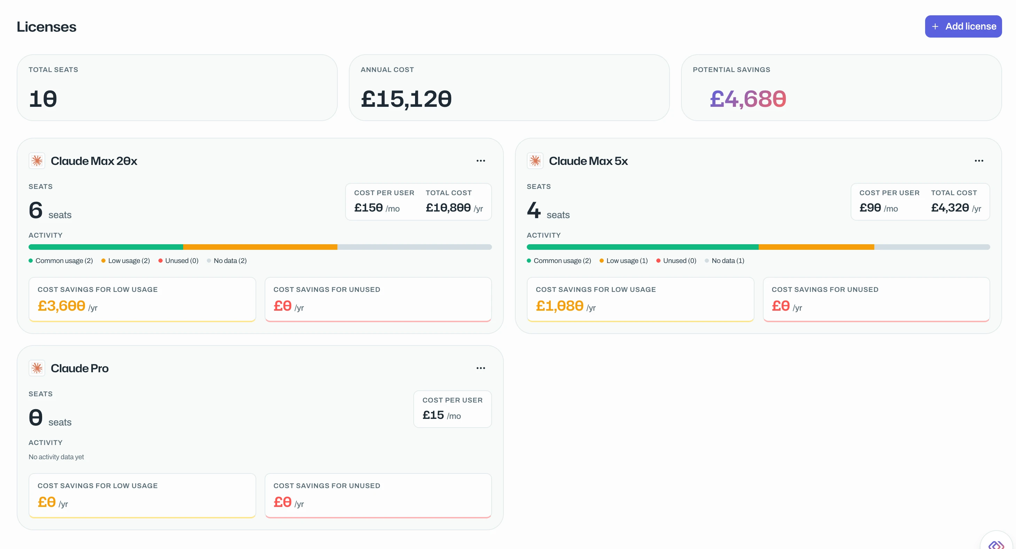This screenshot has height=549, width=1016.
Task: Open Claude Max 5x three-dot options menu
Action: pos(978,161)
